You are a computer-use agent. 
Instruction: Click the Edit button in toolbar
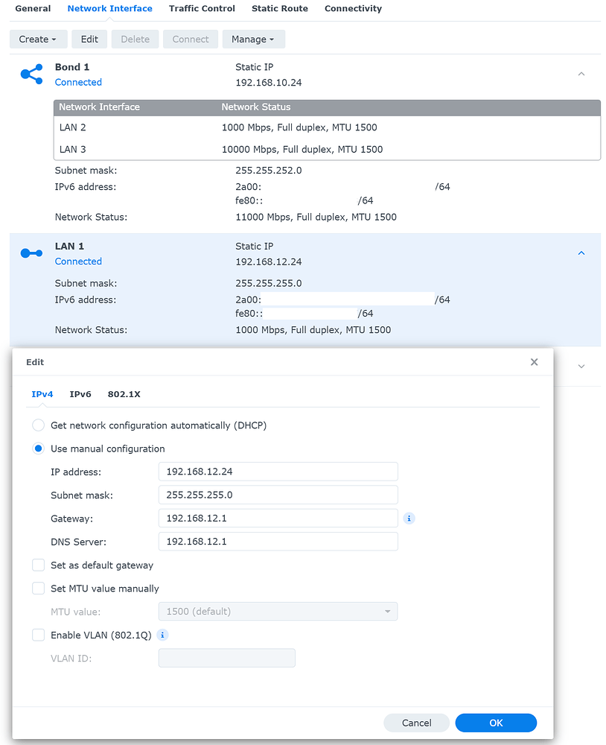tap(89, 39)
